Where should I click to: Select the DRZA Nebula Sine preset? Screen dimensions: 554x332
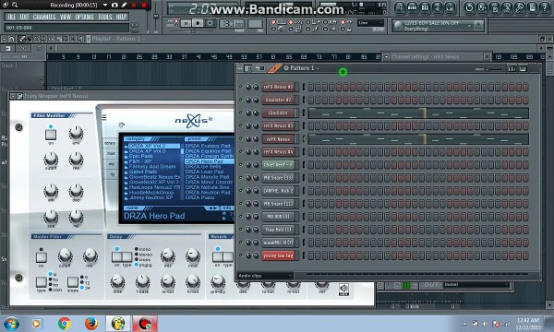click(x=208, y=187)
